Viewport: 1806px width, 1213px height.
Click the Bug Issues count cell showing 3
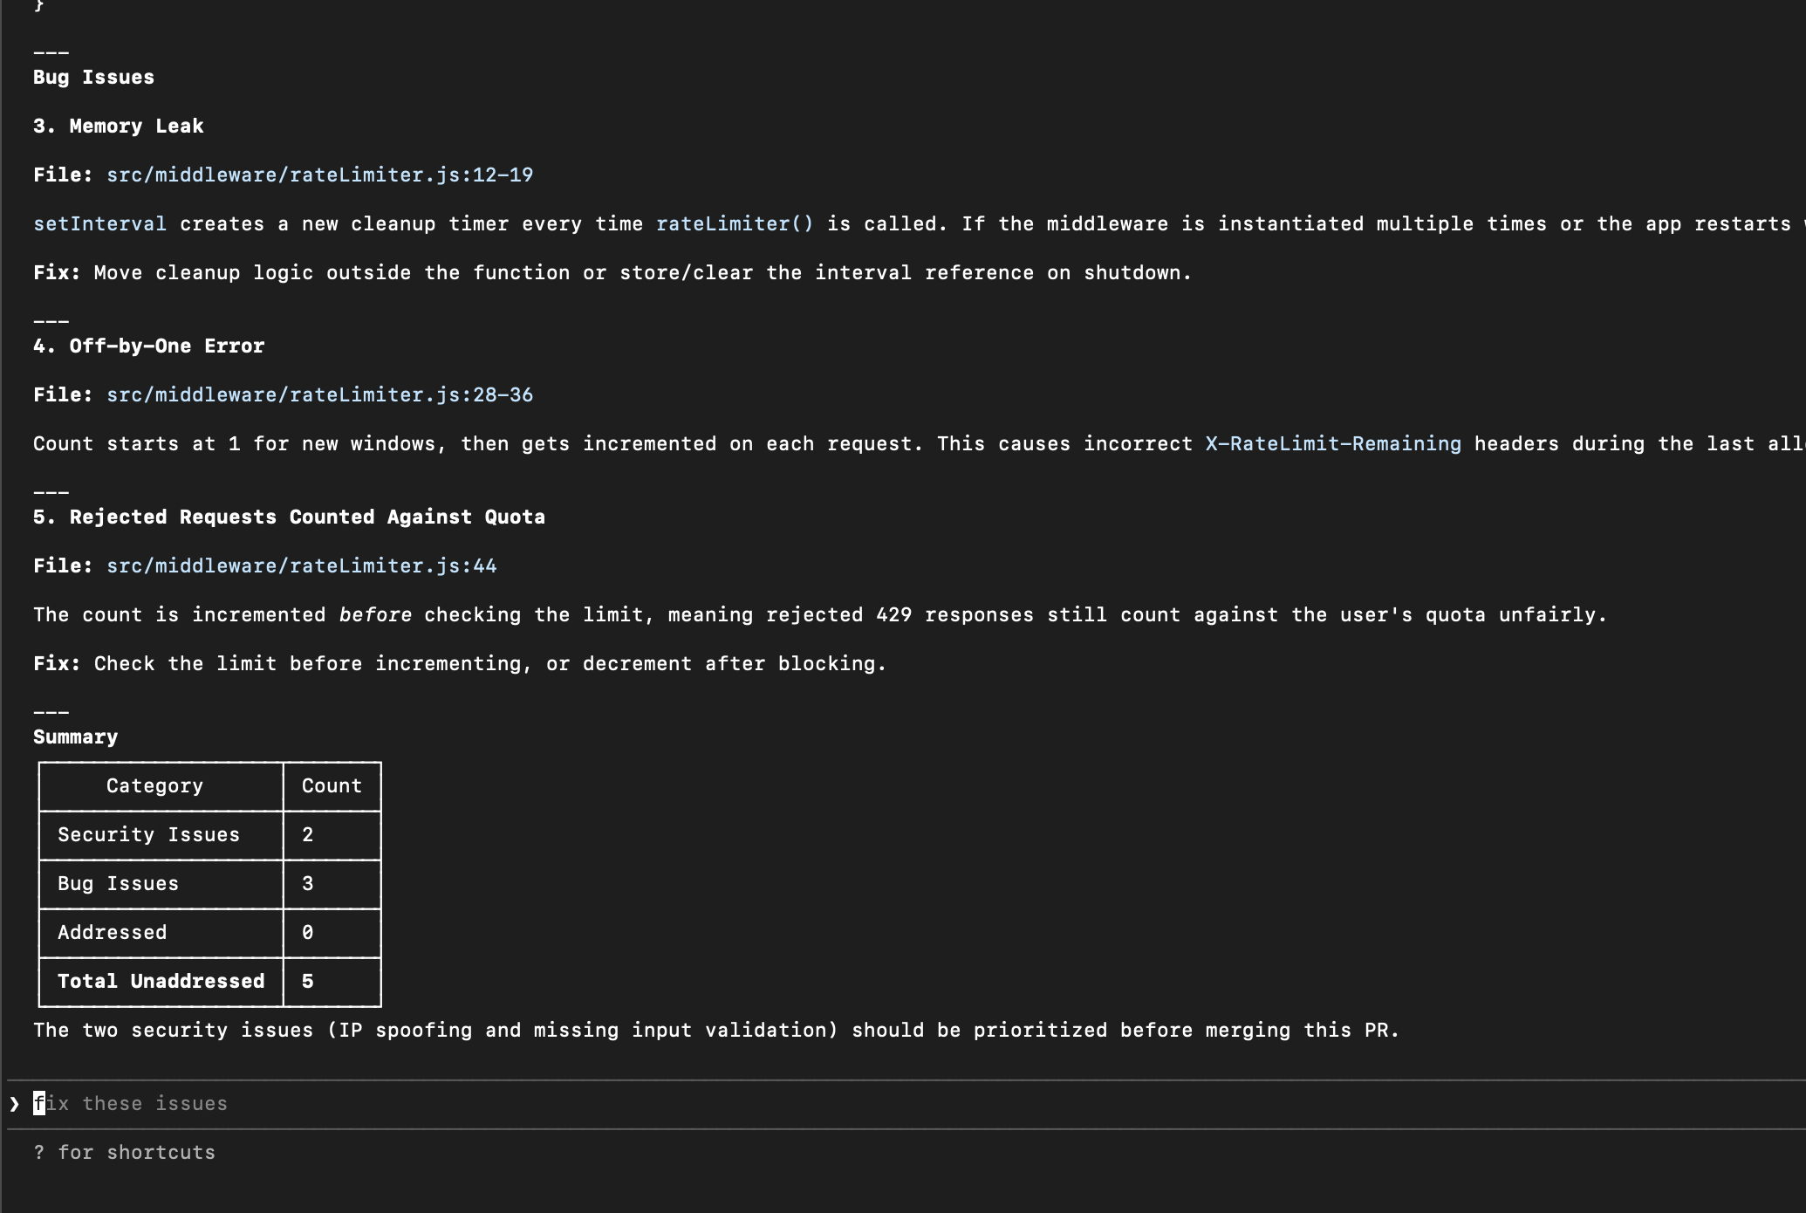point(307,884)
